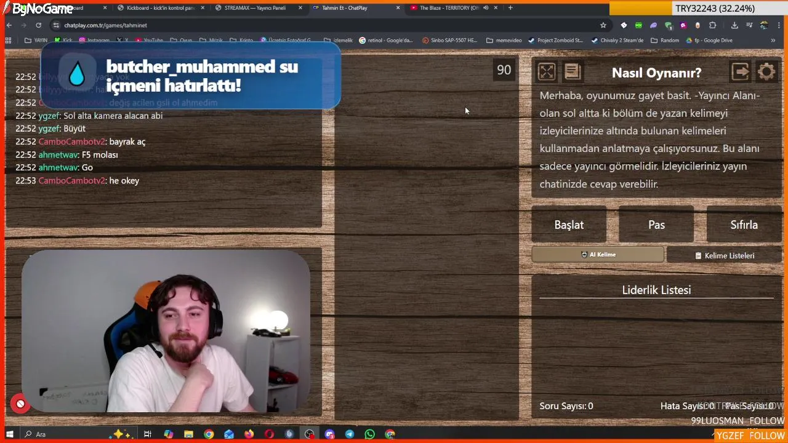Click the exit arrow icon beside settings

(x=741, y=72)
